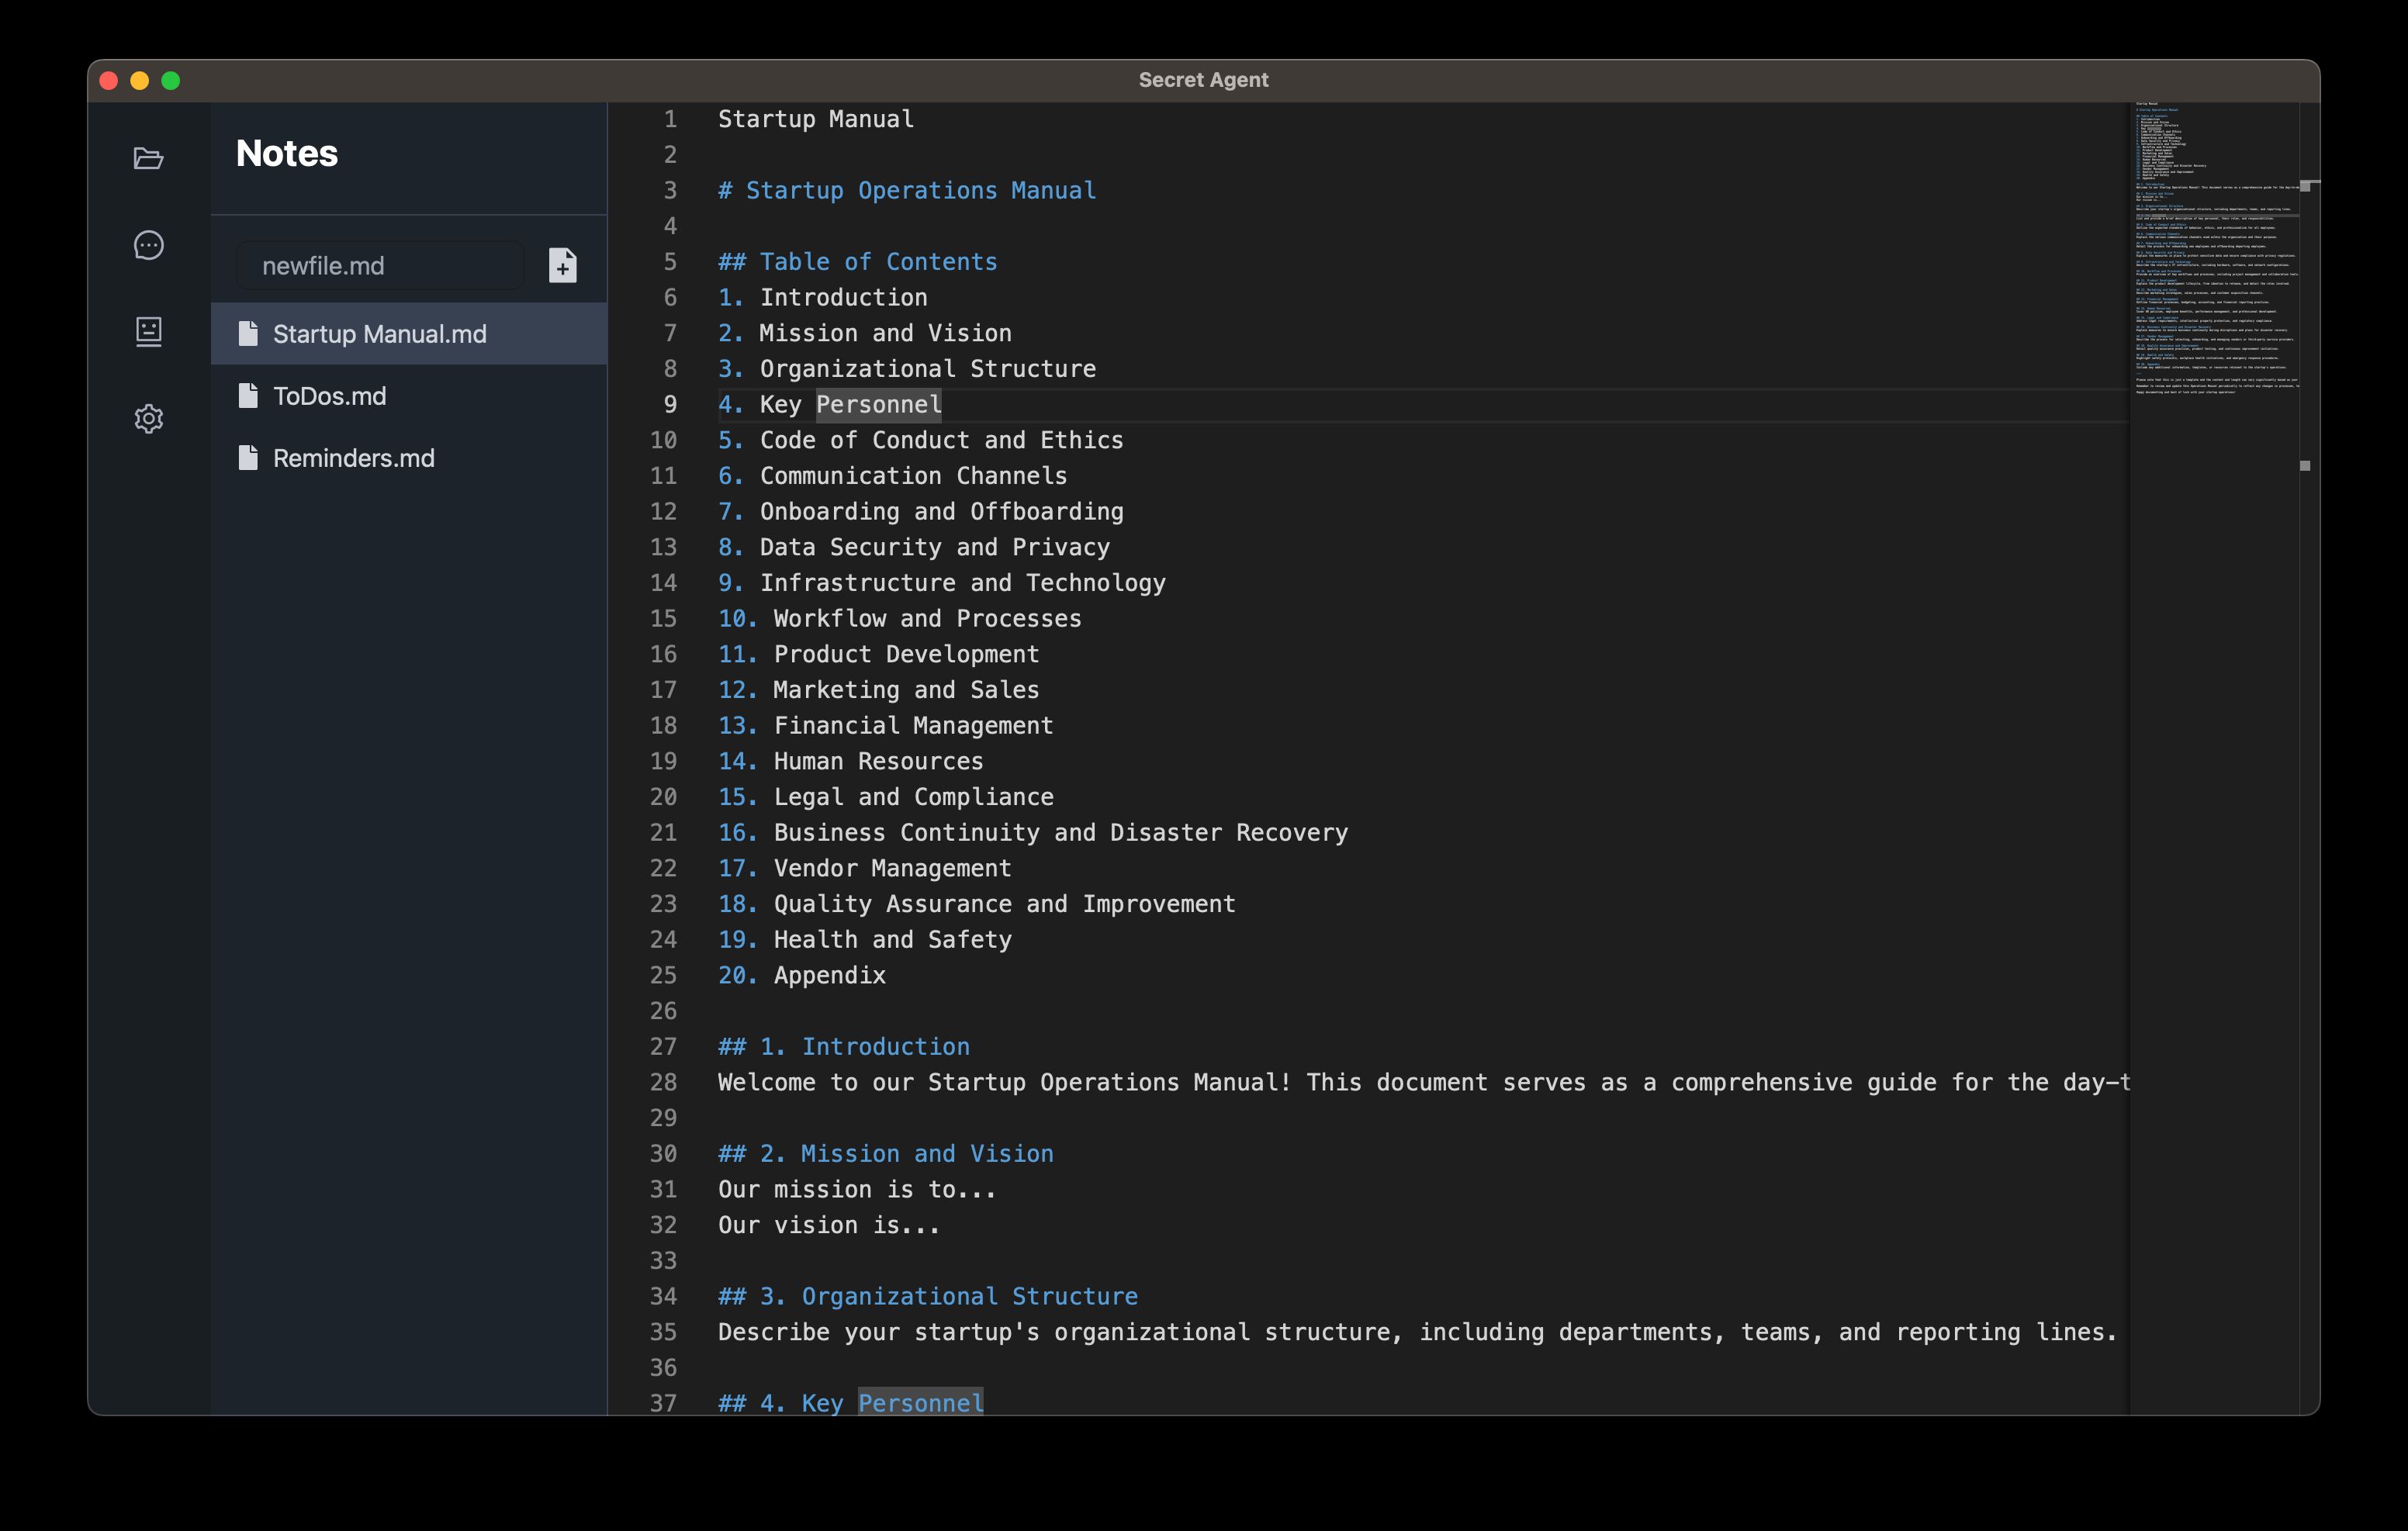
Task: Click line number 27 in gutter
Action: pyautogui.click(x=663, y=1046)
